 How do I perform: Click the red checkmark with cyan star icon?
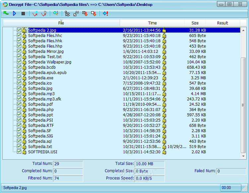tap(35, 14)
